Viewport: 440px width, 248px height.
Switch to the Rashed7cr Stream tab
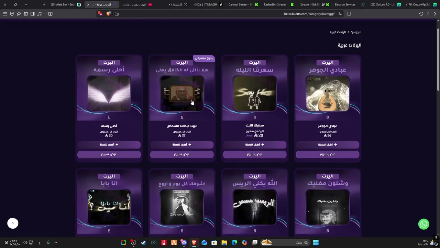click(278, 4)
